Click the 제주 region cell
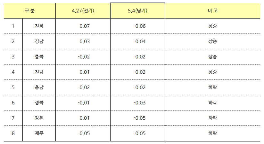Screen dimensions: 264x144 (x=39, y=133)
